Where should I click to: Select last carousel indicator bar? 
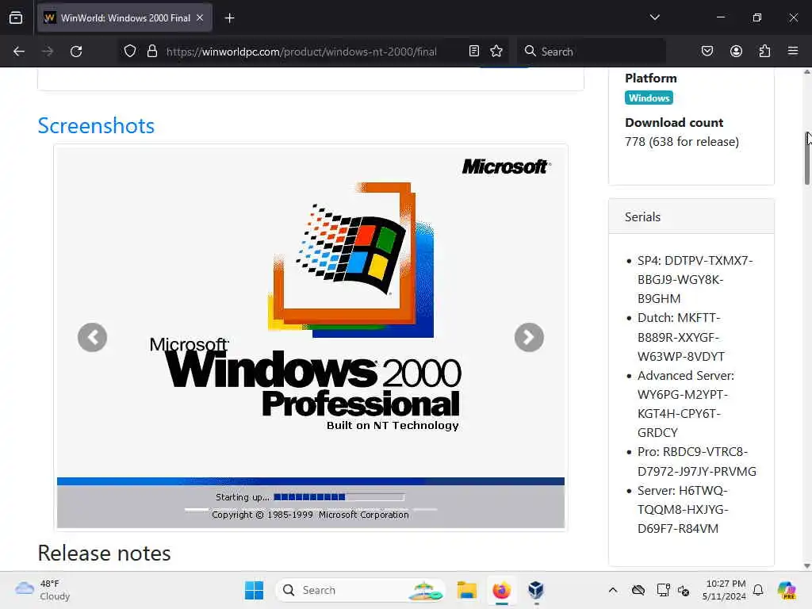(425, 510)
